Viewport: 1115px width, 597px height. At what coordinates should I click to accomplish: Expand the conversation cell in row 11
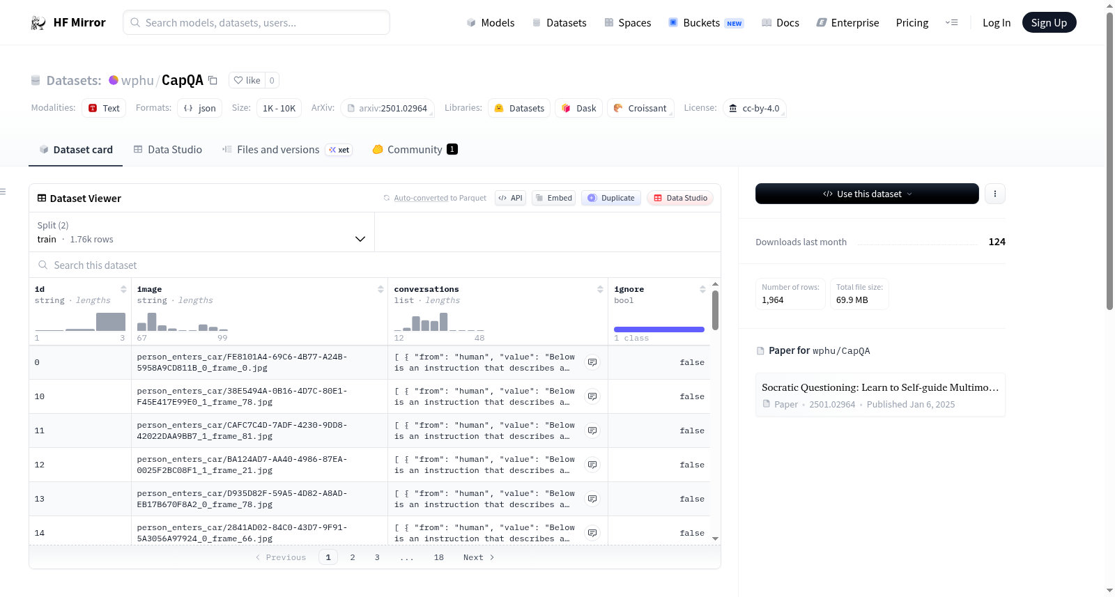pyautogui.click(x=592, y=431)
